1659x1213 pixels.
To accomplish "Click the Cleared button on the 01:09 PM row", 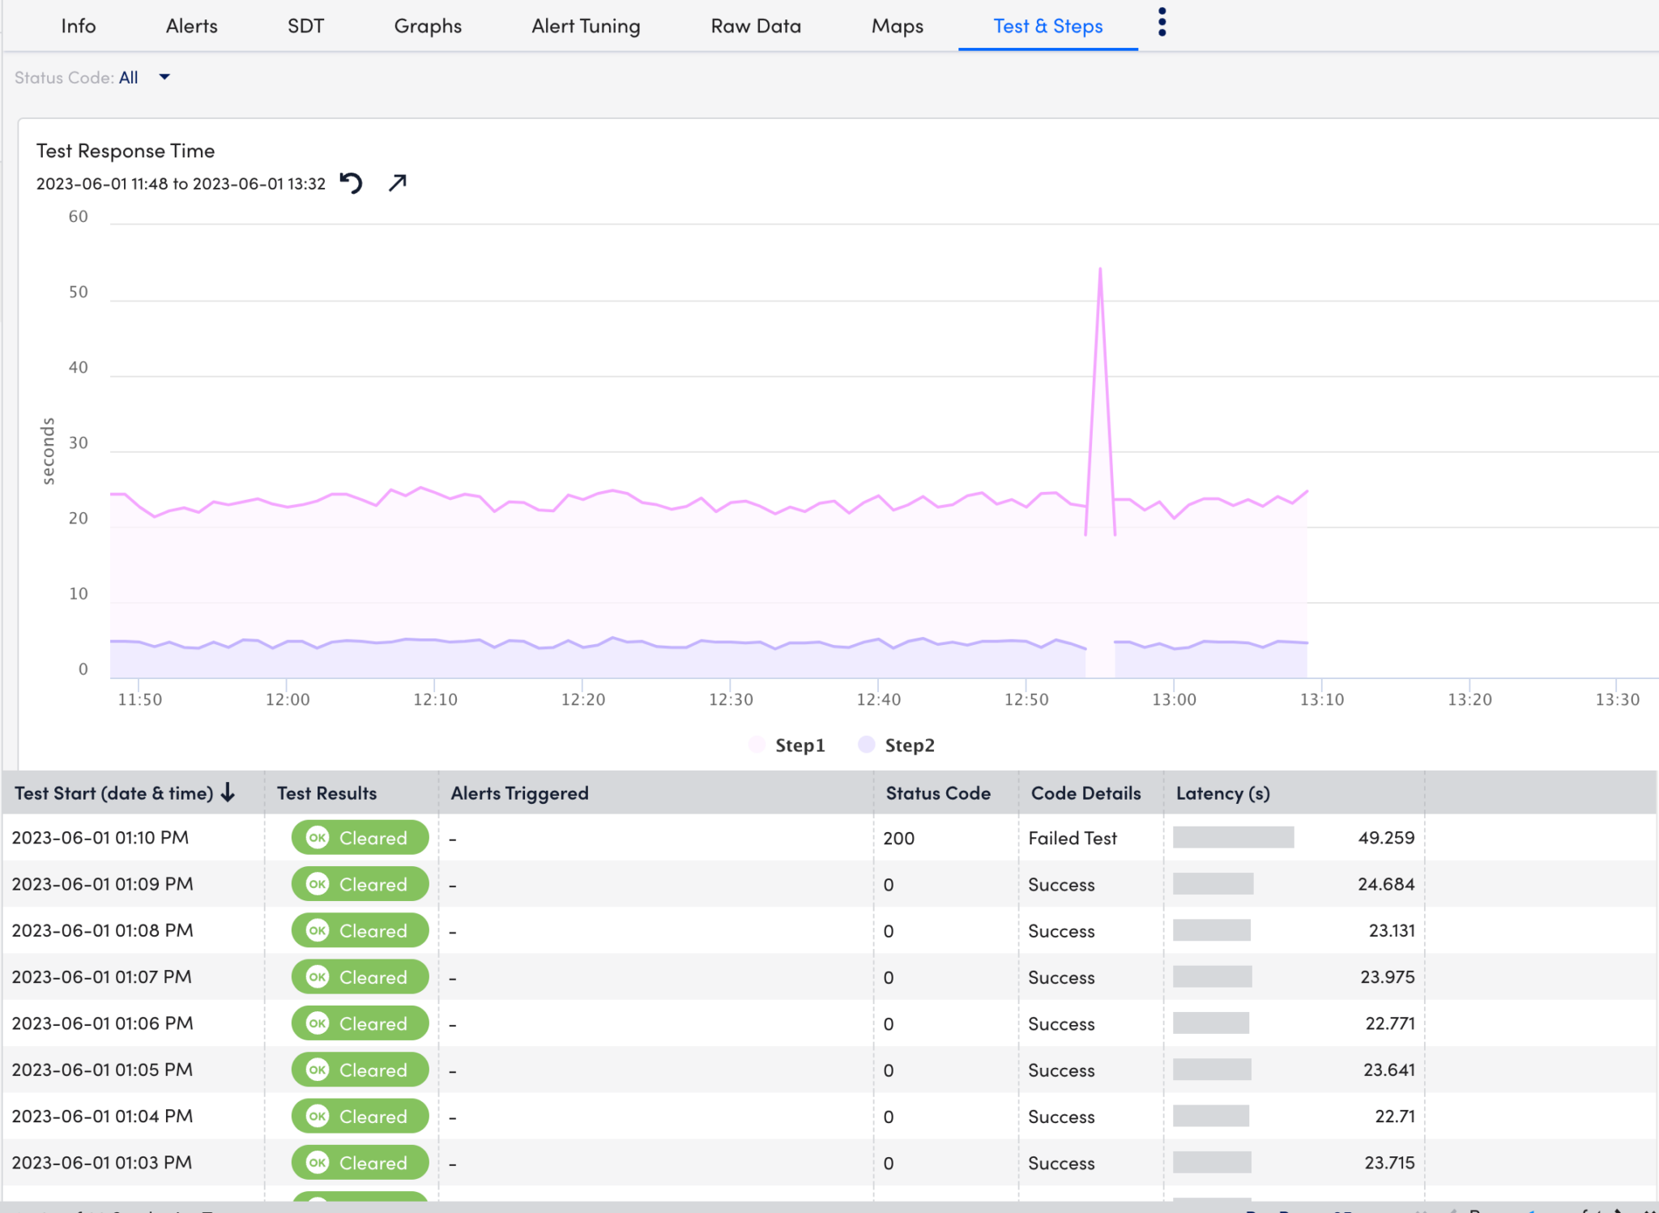I will point(360,884).
